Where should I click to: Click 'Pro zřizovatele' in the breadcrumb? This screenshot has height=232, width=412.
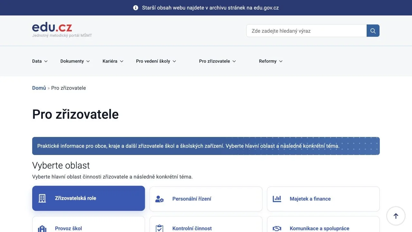click(69, 88)
